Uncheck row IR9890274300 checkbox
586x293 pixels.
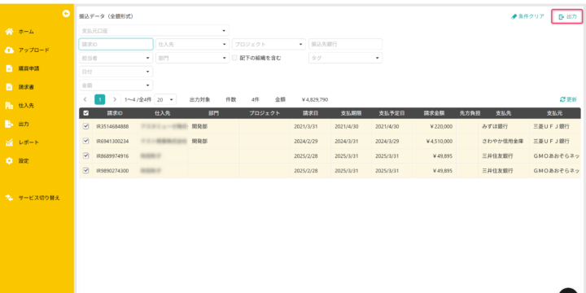86,170
